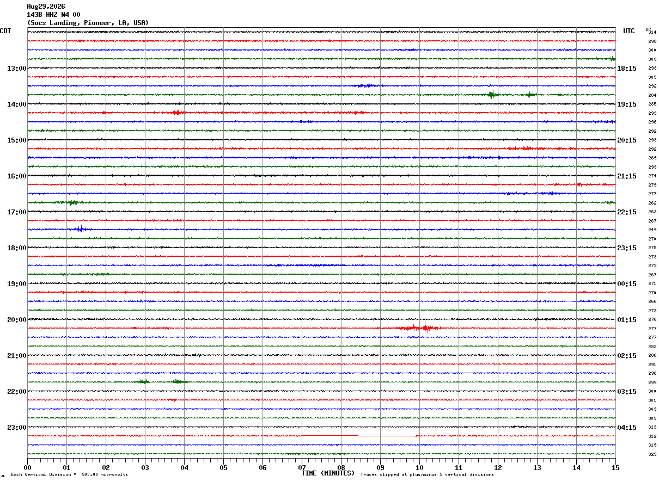Click the TIME (MINUTES) axis title
This screenshot has height=482, width=659.
(x=328, y=473)
